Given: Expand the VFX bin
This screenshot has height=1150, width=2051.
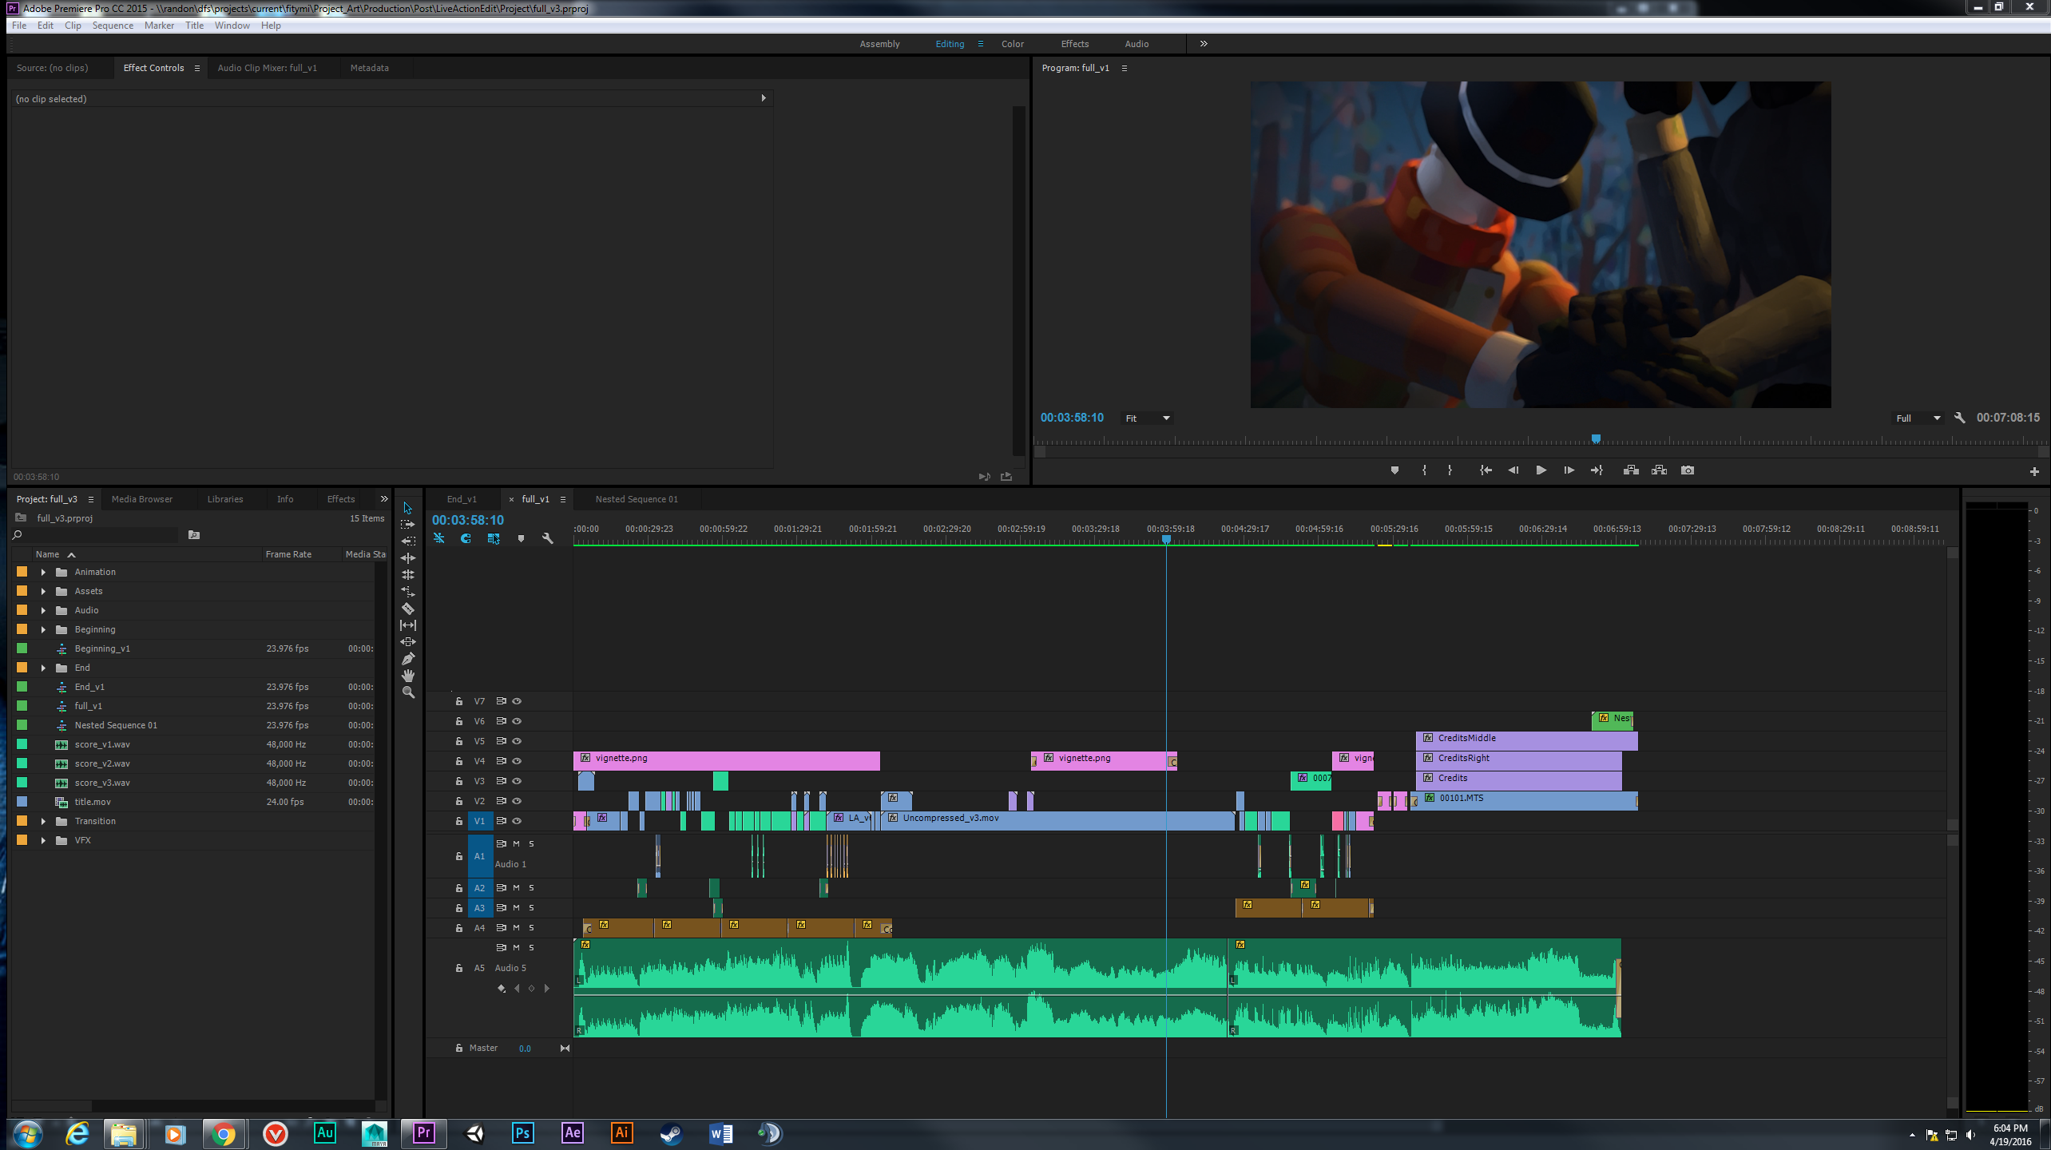Looking at the screenshot, I should pyautogui.click(x=43, y=840).
